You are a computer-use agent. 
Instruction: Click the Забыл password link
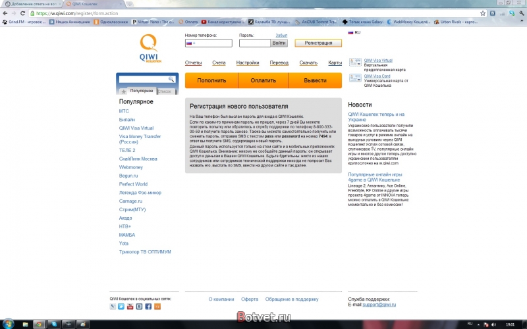point(281,36)
